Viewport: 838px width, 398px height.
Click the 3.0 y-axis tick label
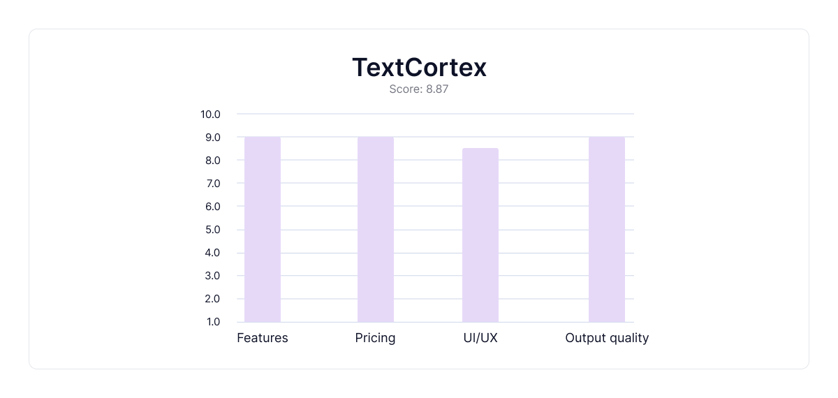pyautogui.click(x=213, y=276)
